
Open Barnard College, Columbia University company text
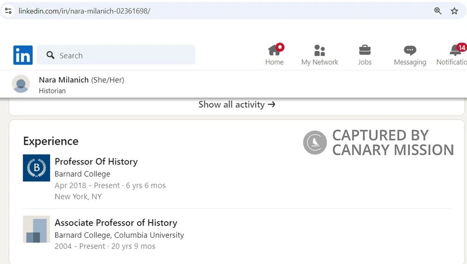pyautogui.click(x=119, y=235)
